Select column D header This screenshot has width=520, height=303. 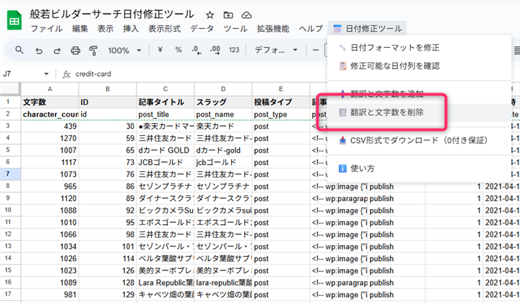(223, 89)
